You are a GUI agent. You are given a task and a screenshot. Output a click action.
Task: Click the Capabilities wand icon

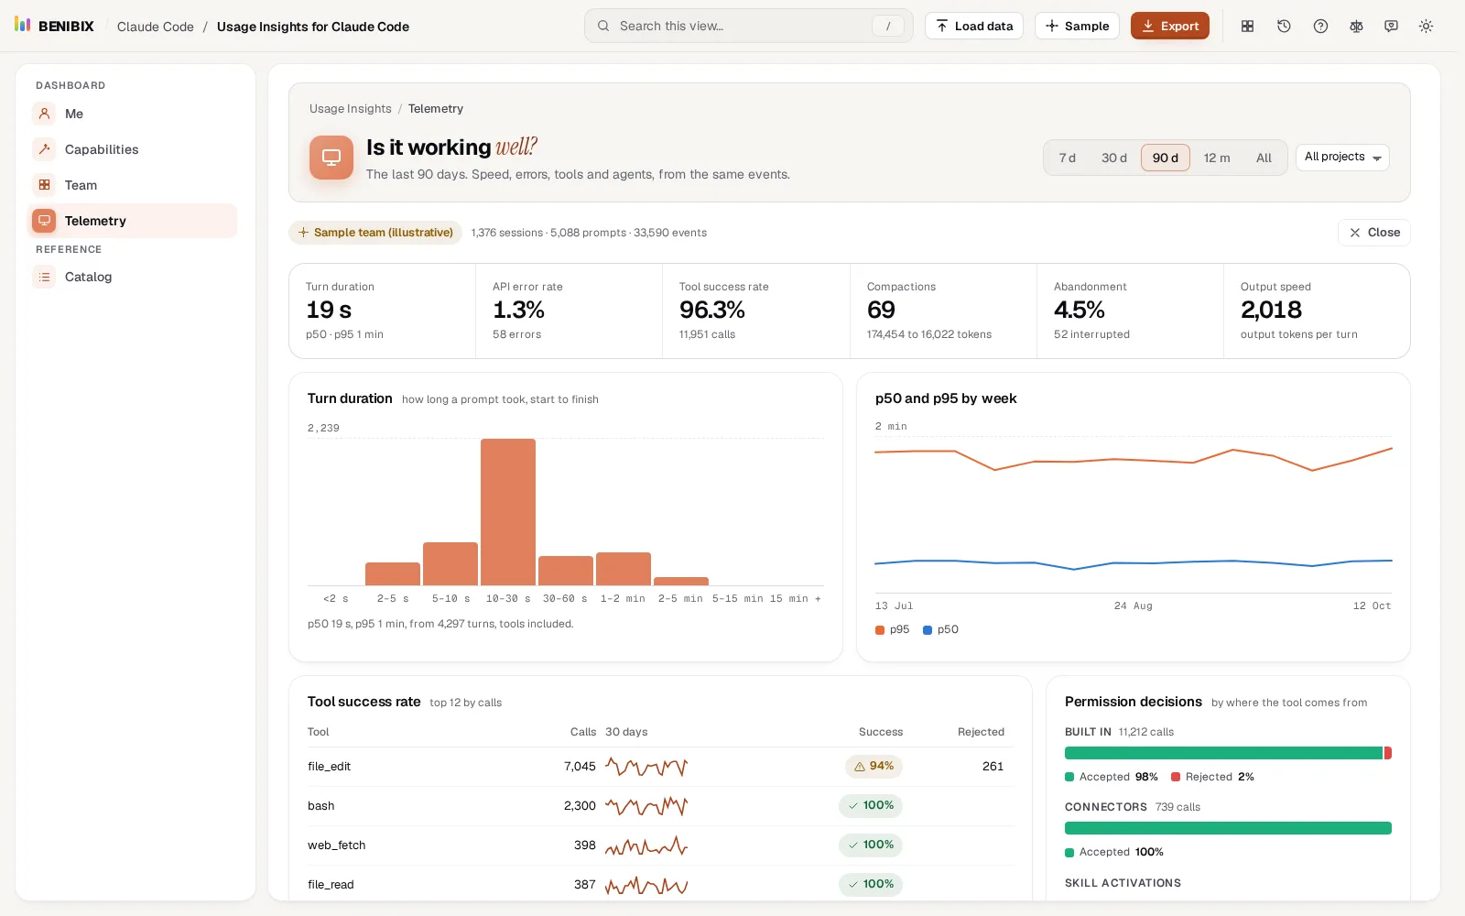[44, 149]
